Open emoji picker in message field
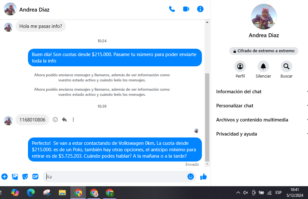 pyautogui.click(x=191, y=177)
